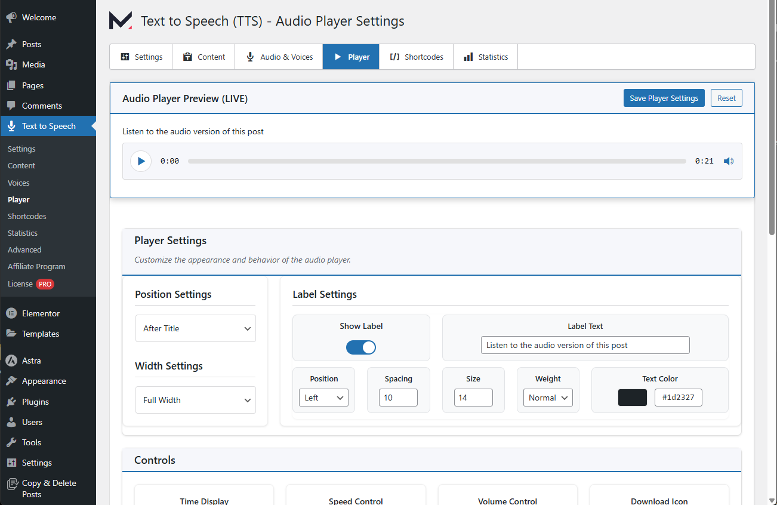Image resolution: width=777 pixels, height=505 pixels.
Task: Click the label Text Color swatch
Action: pyautogui.click(x=633, y=398)
